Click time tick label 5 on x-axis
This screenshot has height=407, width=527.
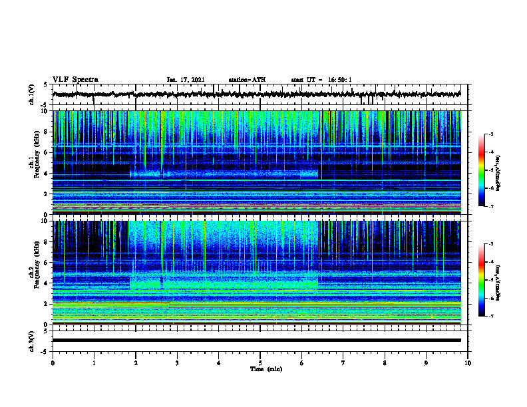(260, 363)
